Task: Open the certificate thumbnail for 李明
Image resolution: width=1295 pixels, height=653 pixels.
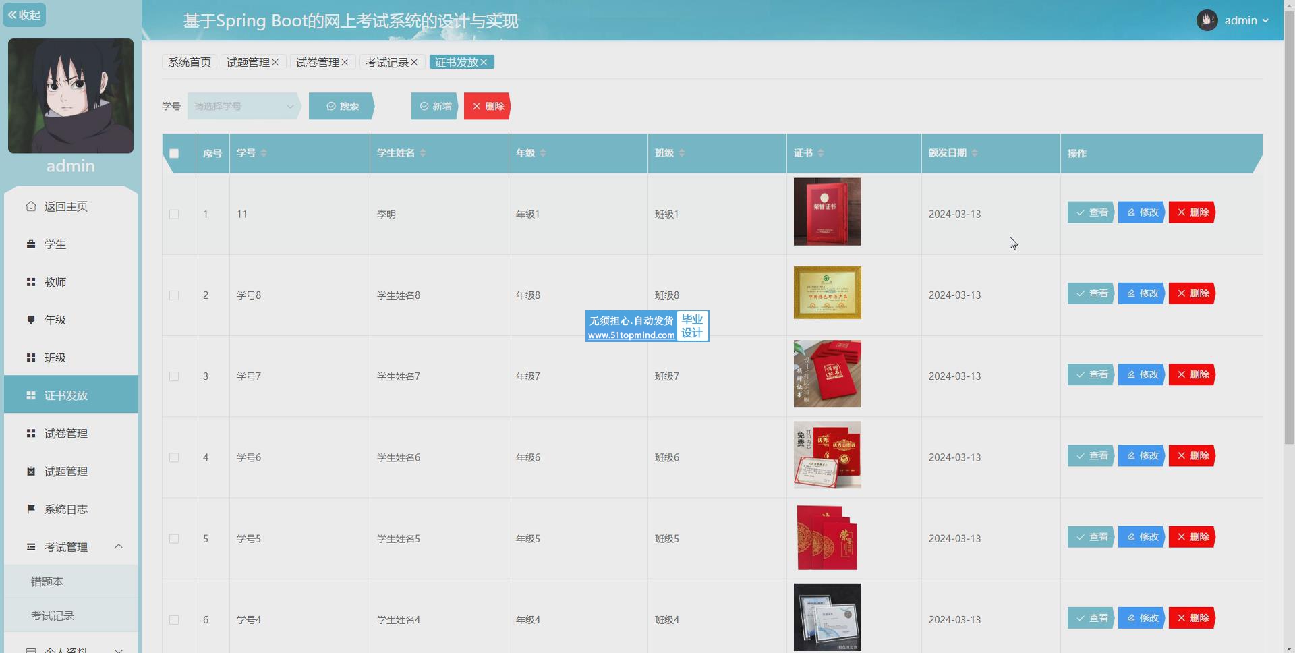Action: [x=827, y=212]
